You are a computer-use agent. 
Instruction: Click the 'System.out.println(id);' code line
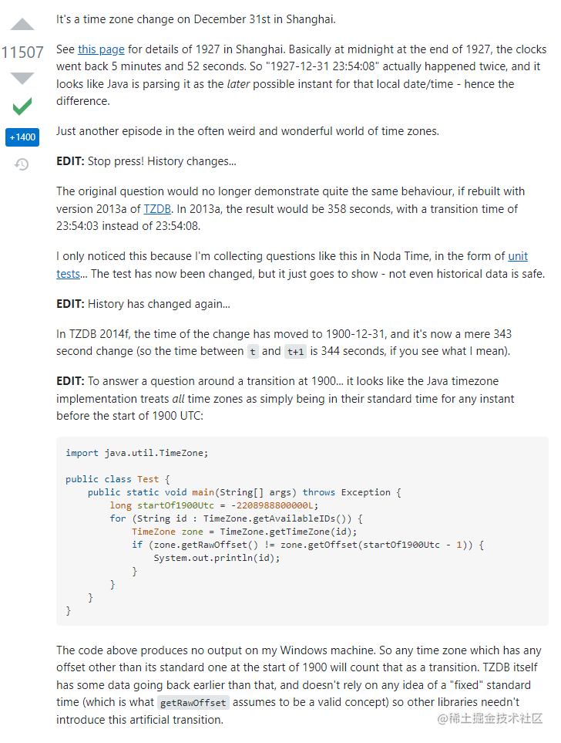[x=217, y=558]
